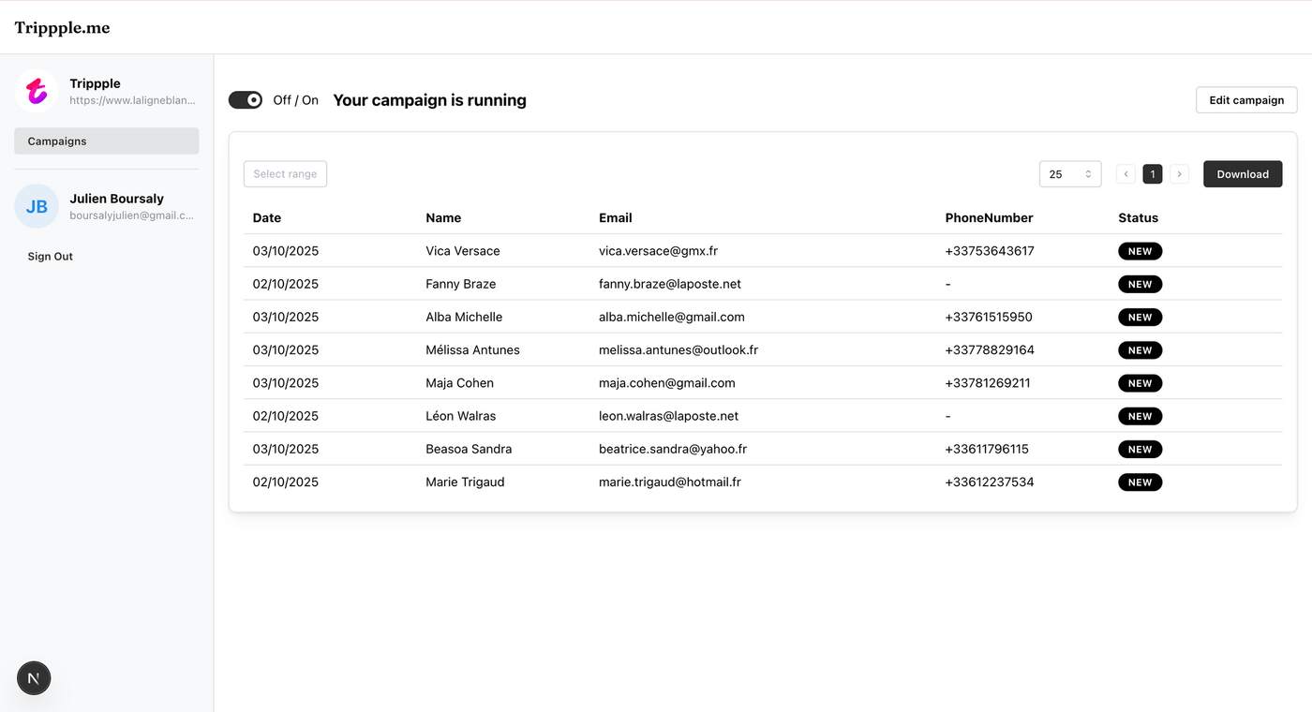
Task: Select the Fanny Braze table row
Action: pos(460,284)
